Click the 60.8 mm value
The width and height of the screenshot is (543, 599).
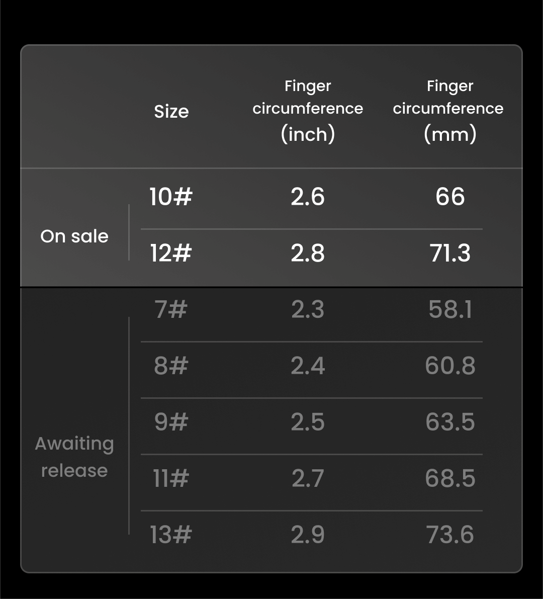450,365
